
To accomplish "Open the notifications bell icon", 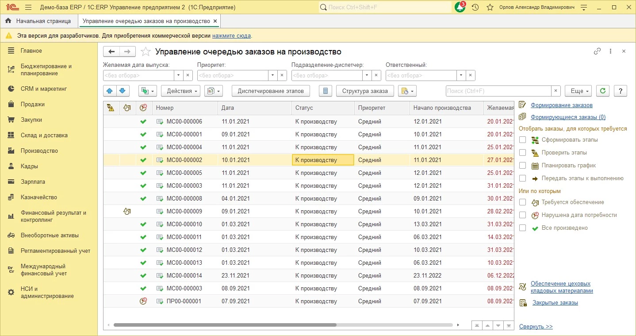I will pos(460,8).
